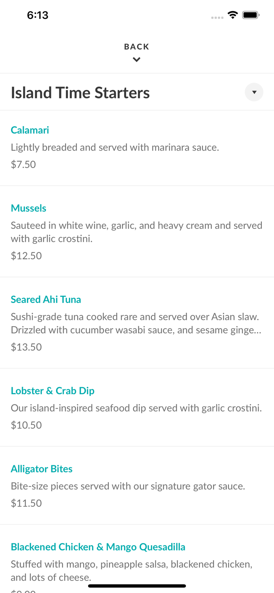Tap the $12.50 Mussels price
Screen dimensions: 274x593
(x=26, y=256)
